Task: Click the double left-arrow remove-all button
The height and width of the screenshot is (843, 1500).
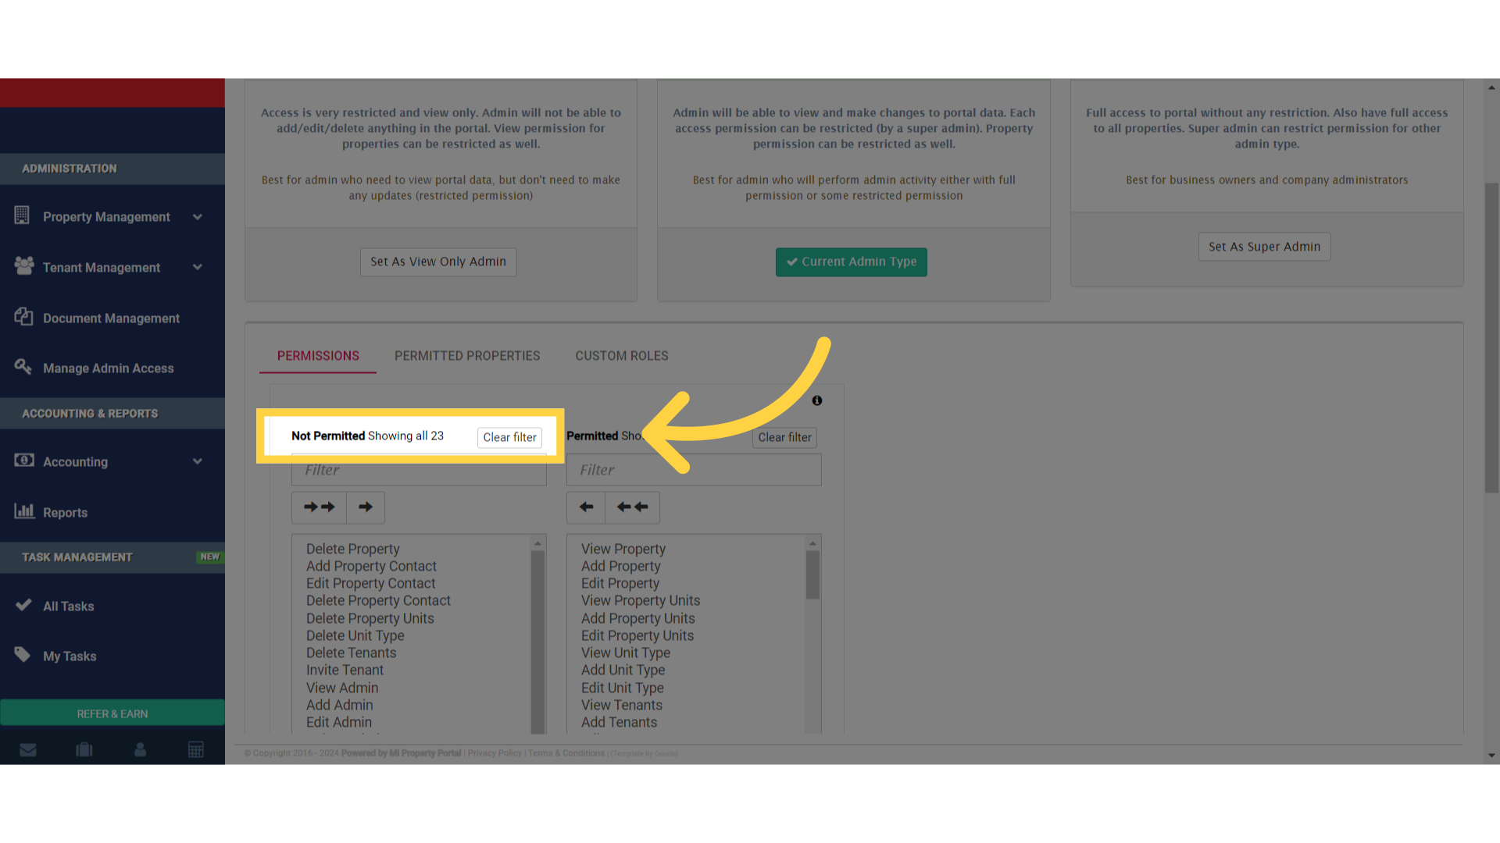Action: 632,507
